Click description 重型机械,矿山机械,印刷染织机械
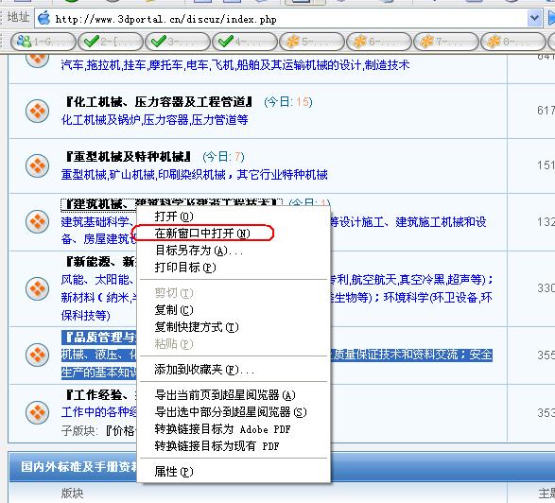The image size is (555, 503). tap(195, 175)
